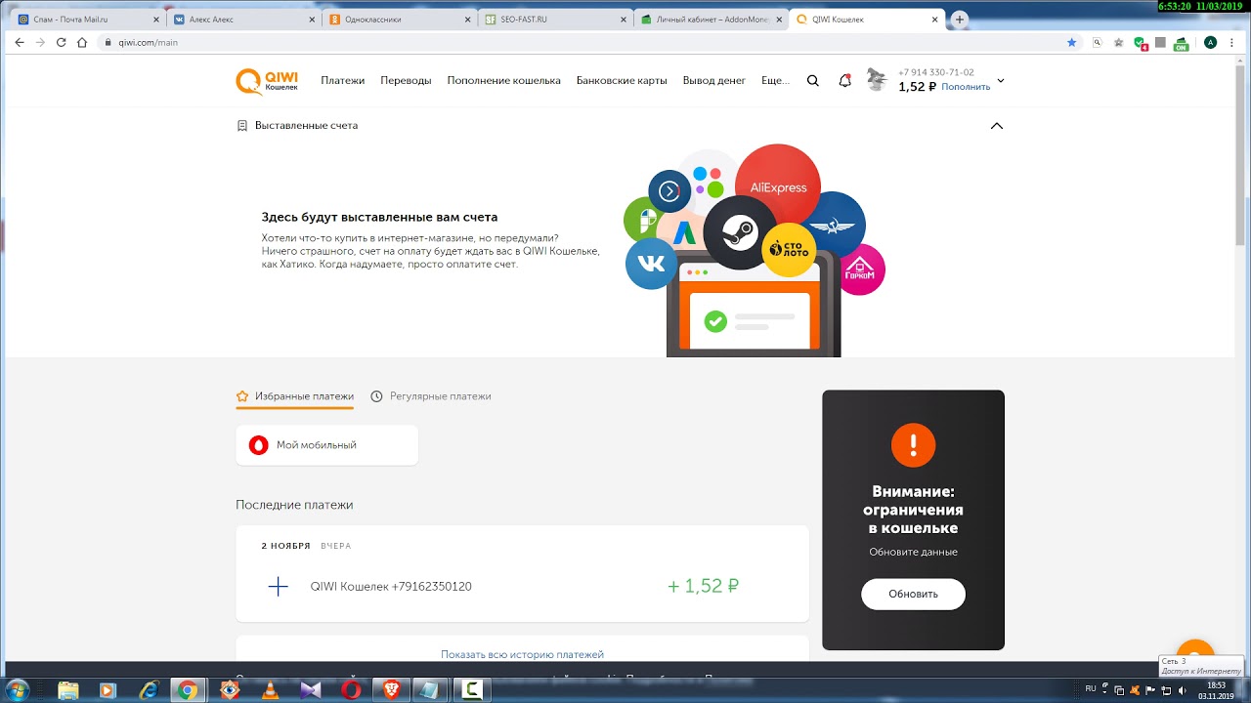Open a new browser tab
The width and height of the screenshot is (1251, 703).
960,19
